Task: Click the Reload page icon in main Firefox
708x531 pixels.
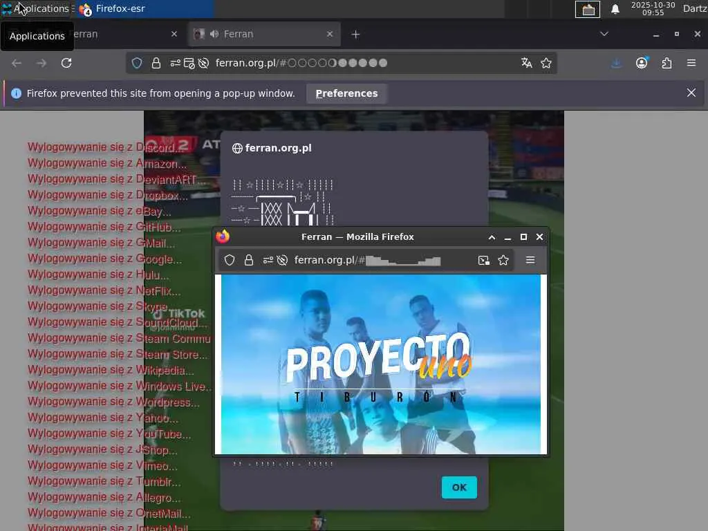Action: [66, 63]
